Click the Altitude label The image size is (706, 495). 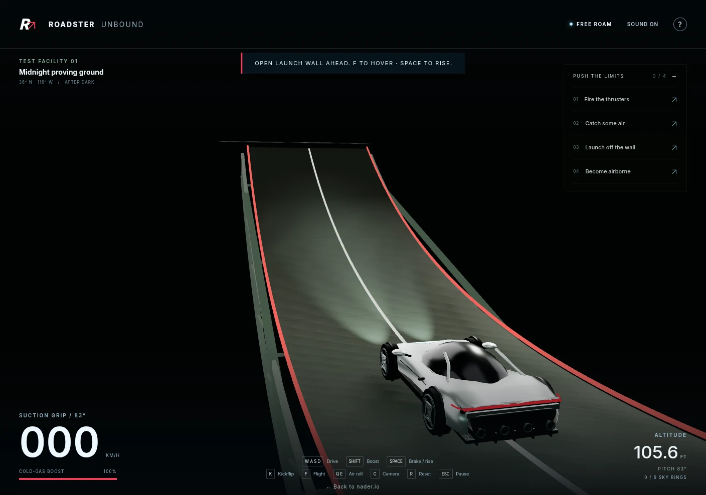tap(670, 435)
